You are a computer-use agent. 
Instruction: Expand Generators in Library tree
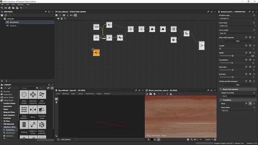coord(2,106)
